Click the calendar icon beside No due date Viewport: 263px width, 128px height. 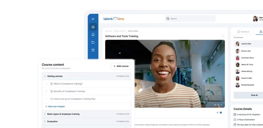point(235,125)
